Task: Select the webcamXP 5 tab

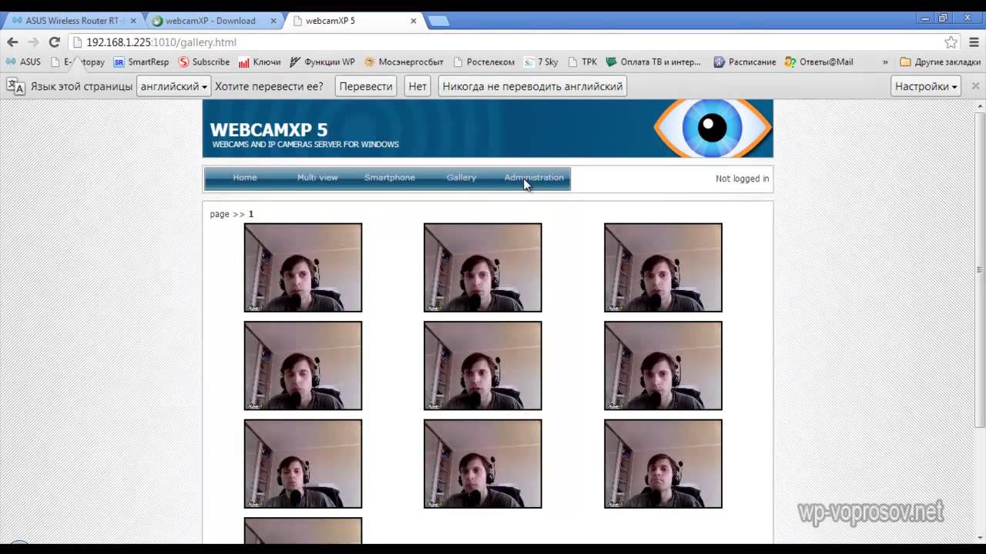Action: [x=353, y=21]
